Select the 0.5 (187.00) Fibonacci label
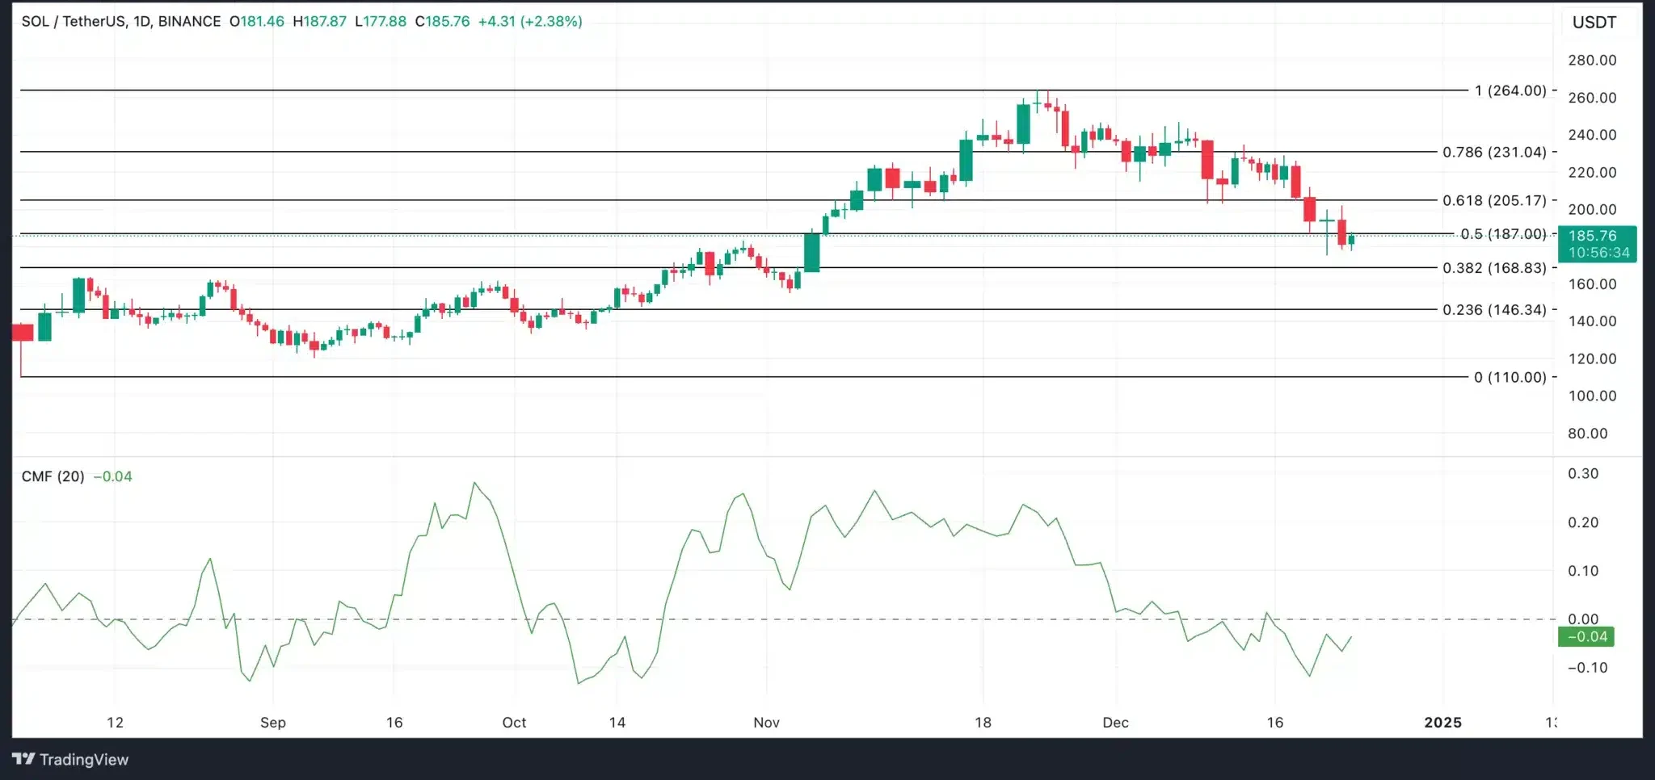Screen dimensions: 1655x780 click(x=1503, y=234)
